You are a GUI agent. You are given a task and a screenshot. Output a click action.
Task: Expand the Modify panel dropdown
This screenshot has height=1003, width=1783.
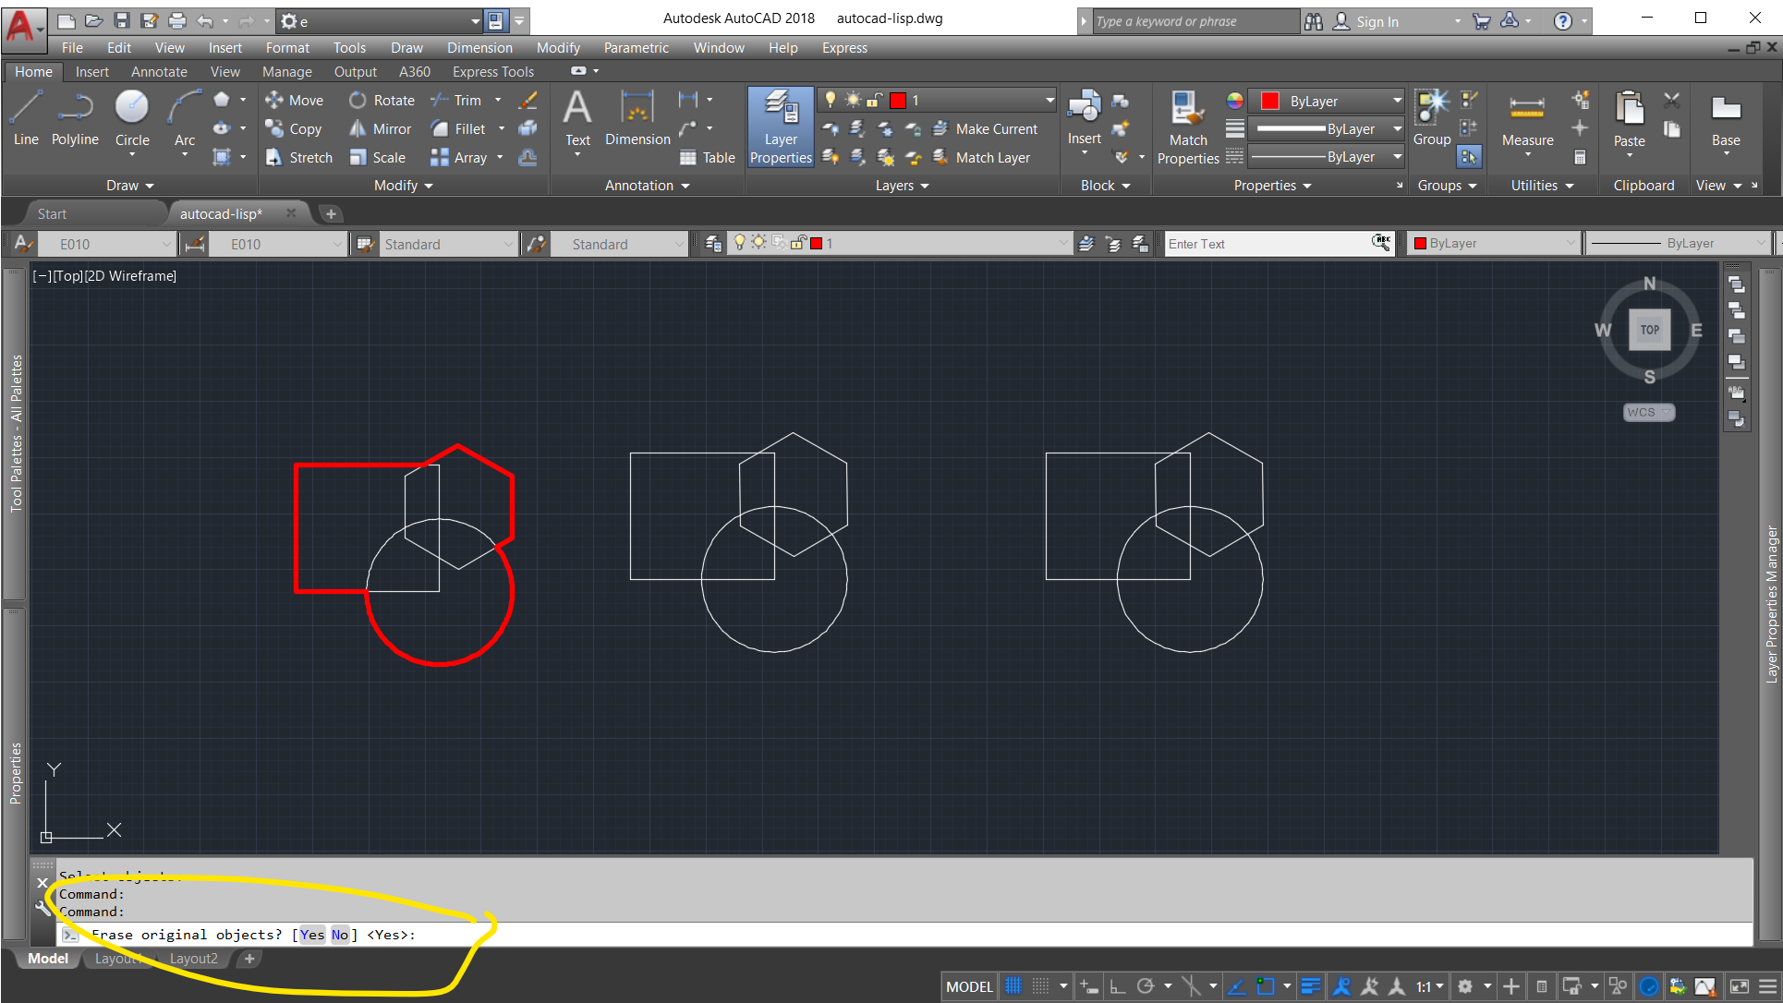click(403, 186)
